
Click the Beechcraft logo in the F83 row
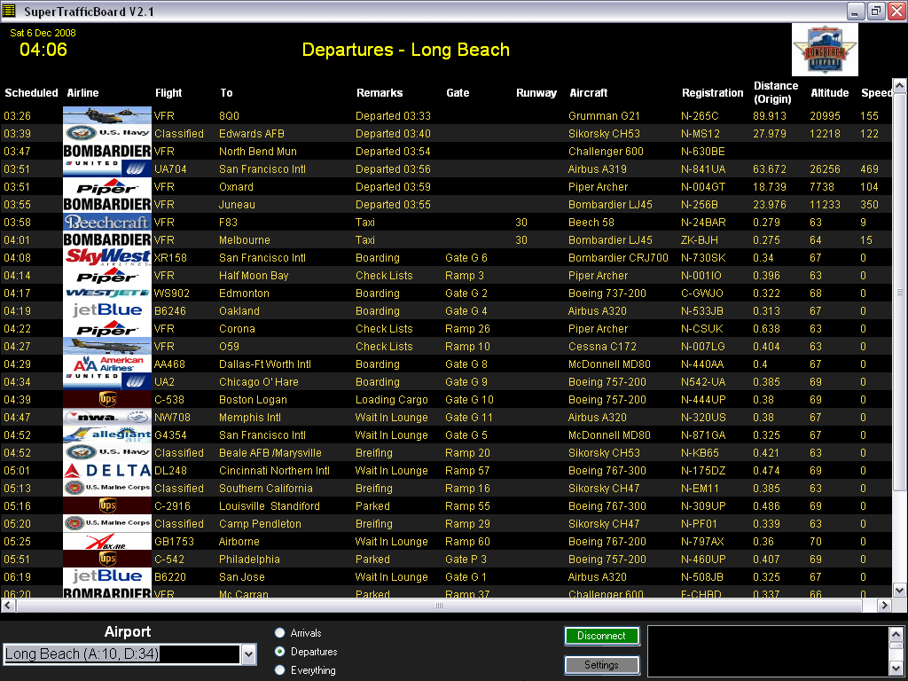click(x=106, y=222)
